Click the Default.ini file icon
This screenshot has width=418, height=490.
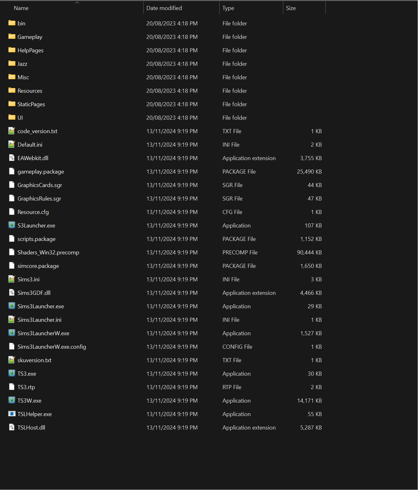[12, 144]
